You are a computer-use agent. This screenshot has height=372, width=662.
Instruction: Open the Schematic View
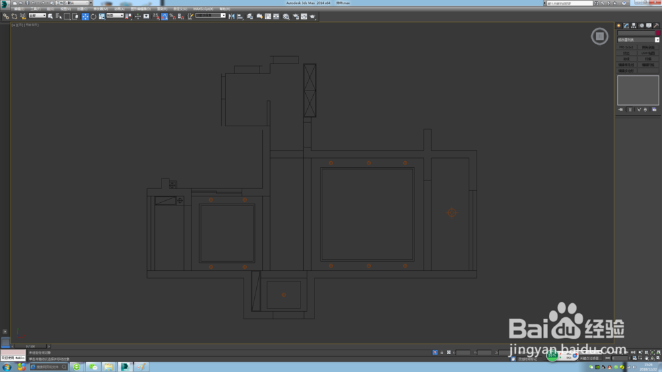(276, 17)
